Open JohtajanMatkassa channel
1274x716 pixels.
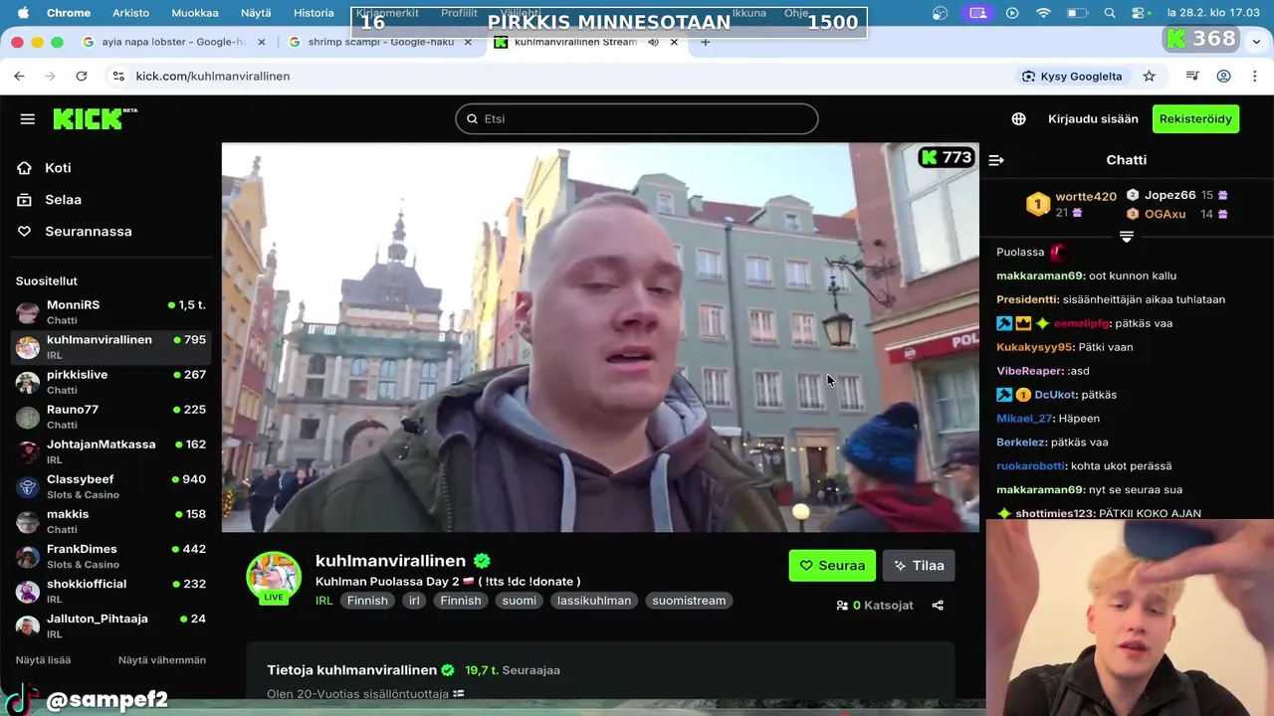coord(110,451)
